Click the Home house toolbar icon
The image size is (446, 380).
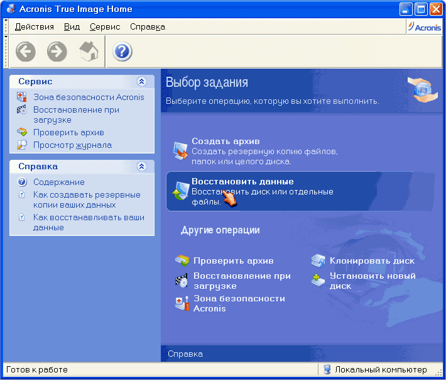point(89,51)
